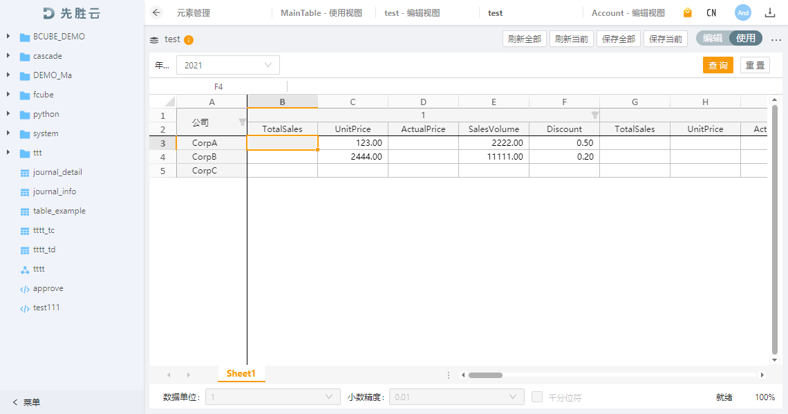
Task: Click the 保存全部 button
Action: [618, 39]
